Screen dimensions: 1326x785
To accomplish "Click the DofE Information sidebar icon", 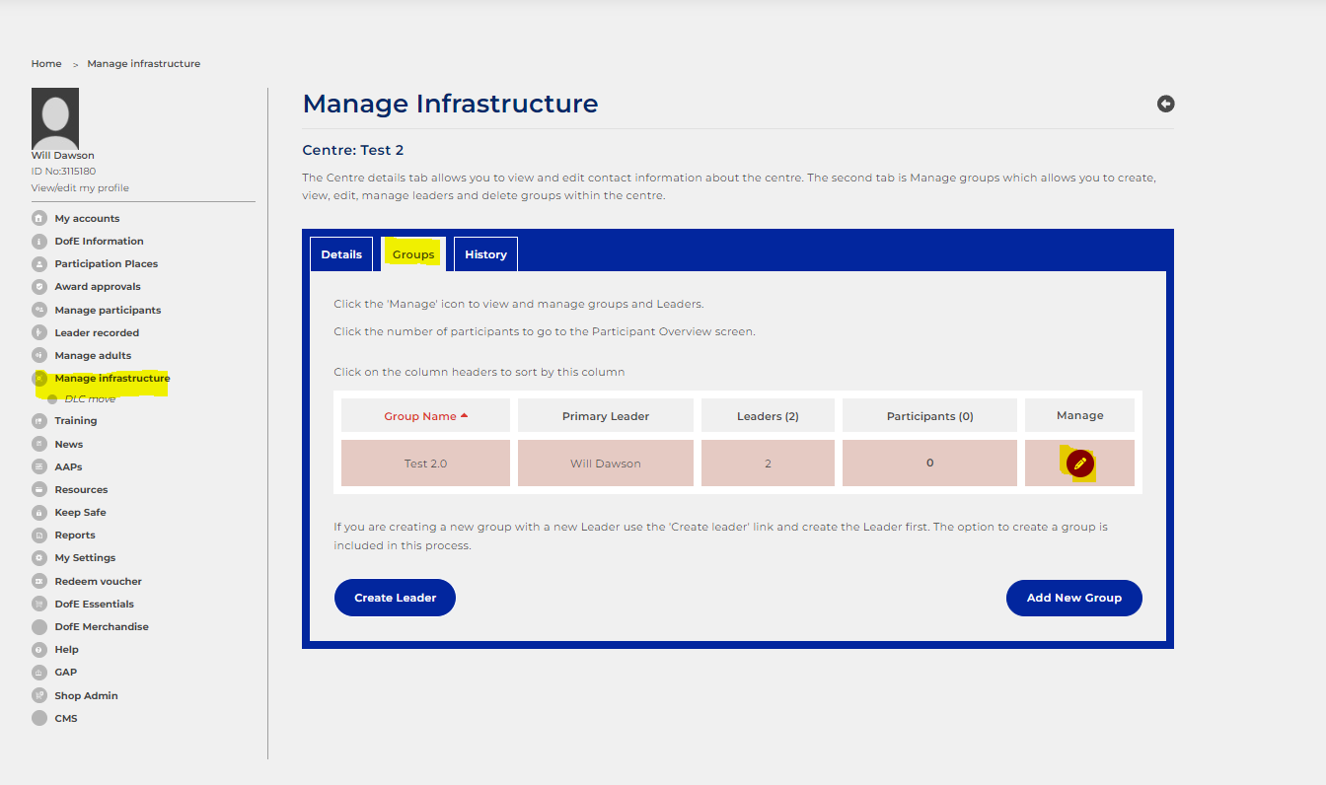I will pos(39,241).
